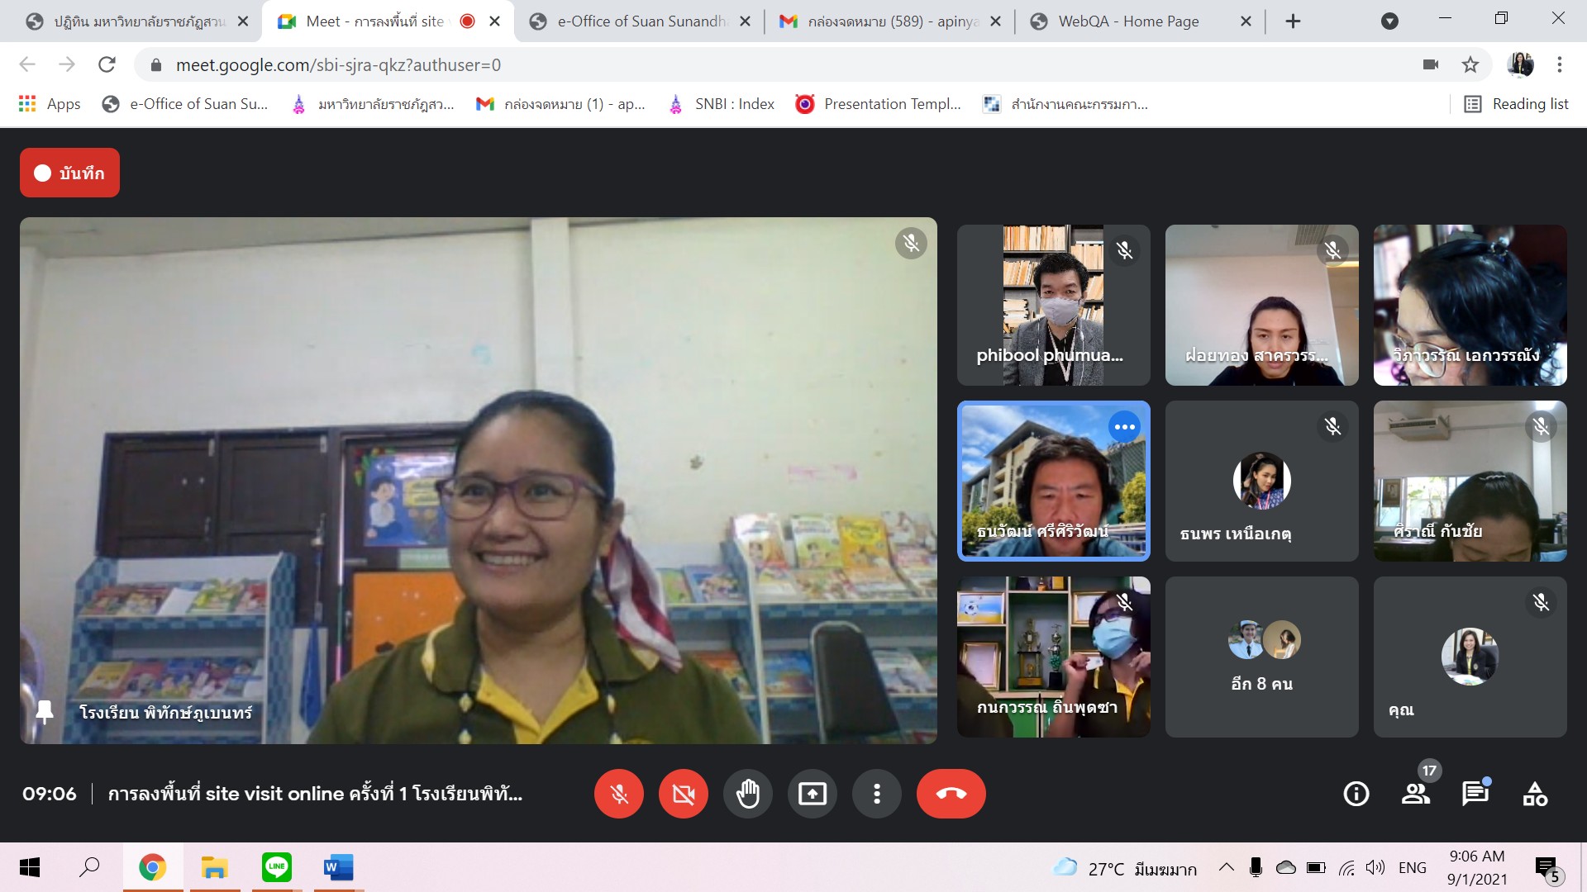Open three-dot menu on ธนวัฒน์ tile
This screenshot has width=1587, height=892.
click(1124, 427)
